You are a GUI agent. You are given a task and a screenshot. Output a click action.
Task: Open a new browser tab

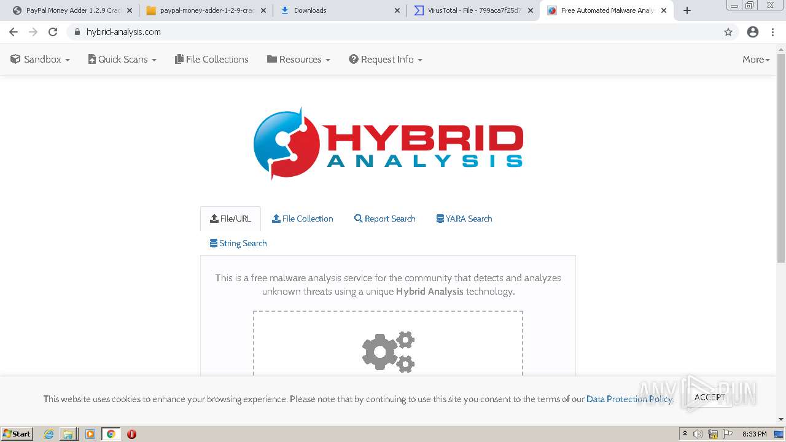(x=687, y=10)
